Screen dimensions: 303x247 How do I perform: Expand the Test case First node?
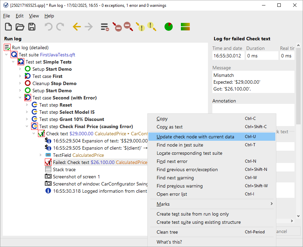(x=20, y=76)
